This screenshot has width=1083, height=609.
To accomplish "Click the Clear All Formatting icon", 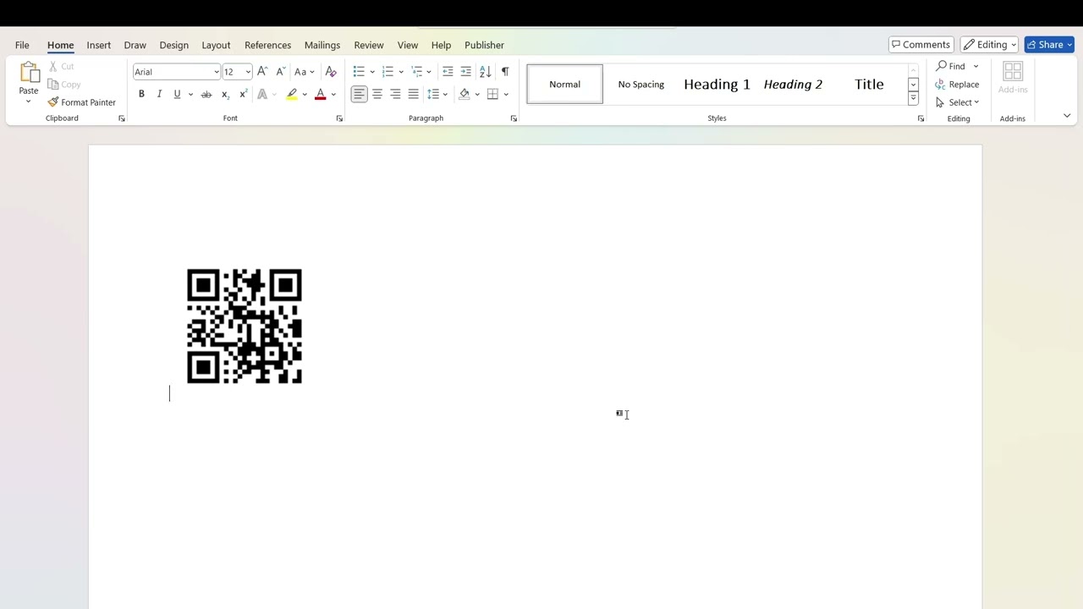I will coord(331,72).
